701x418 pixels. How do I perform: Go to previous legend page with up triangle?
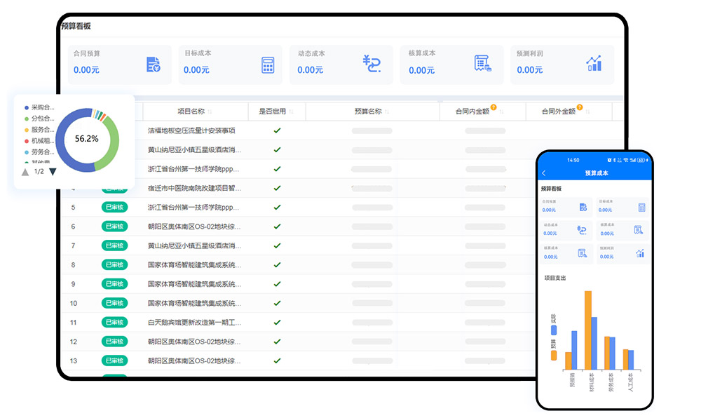point(25,172)
